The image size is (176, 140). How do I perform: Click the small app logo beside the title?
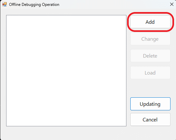pos(5,5)
